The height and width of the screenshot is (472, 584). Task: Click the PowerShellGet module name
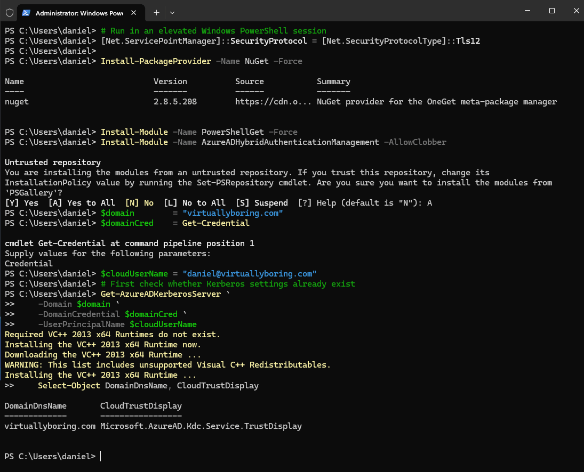click(x=233, y=132)
